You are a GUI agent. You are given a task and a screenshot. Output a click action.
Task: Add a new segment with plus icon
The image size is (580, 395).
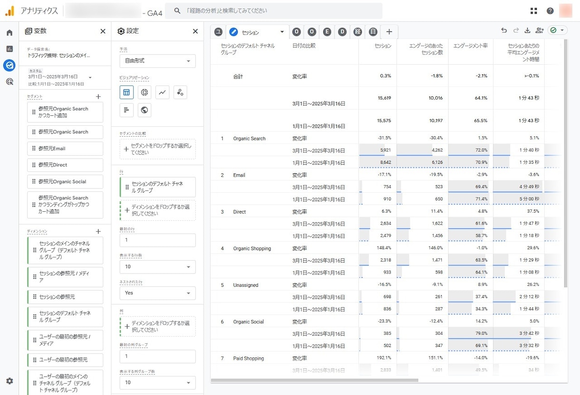pos(98,96)
